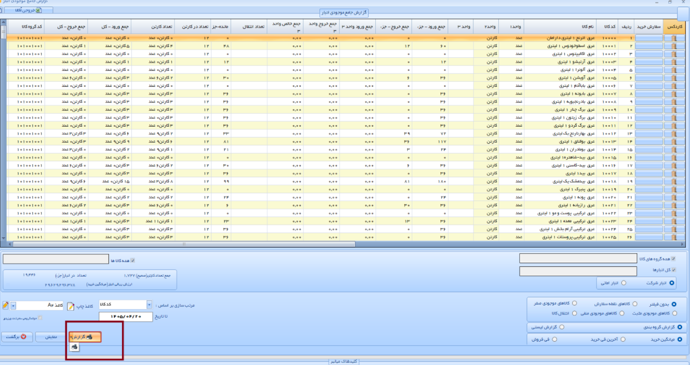Click the horizontal scrollbar below the table
690x365 pixels.
[346, 244]
